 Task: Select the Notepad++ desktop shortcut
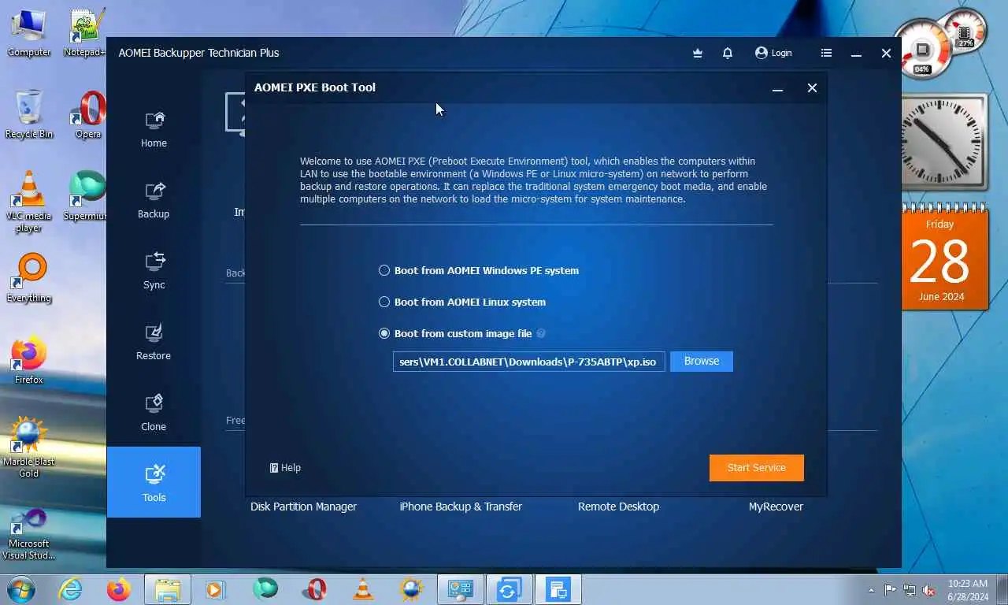(x=87, y=33)
